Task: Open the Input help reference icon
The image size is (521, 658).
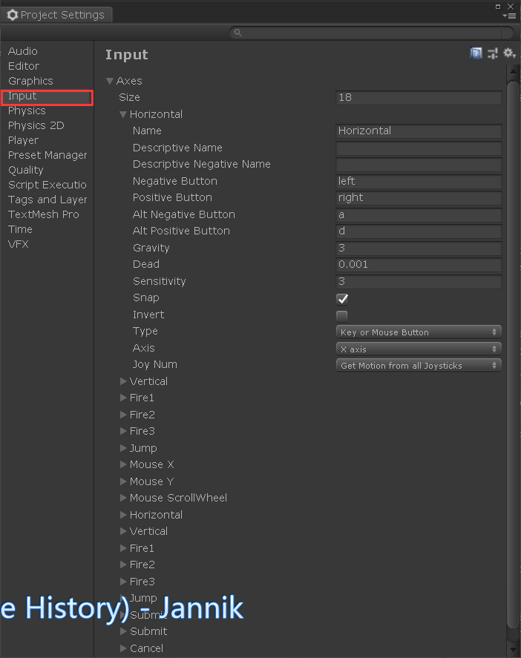Action: pos(476,53)
